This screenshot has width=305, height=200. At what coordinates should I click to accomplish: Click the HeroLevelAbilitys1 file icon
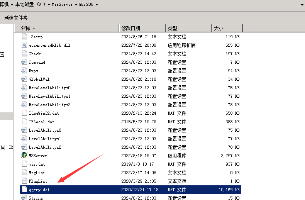click(24, 96)
